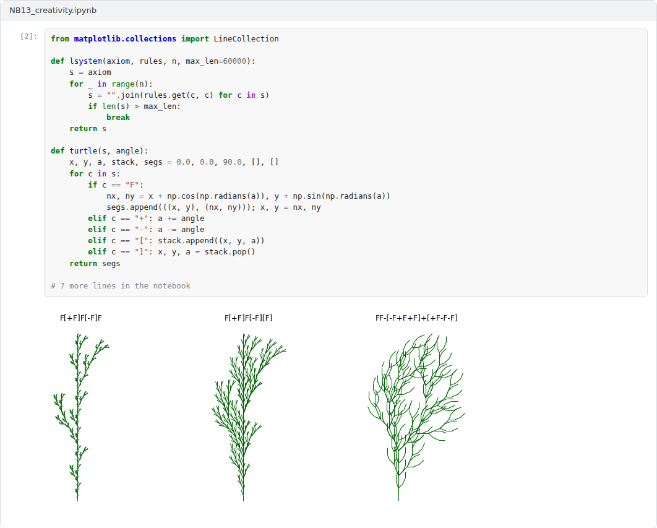Click the plot title F[+F]F[-F][F]

[249, 318]
